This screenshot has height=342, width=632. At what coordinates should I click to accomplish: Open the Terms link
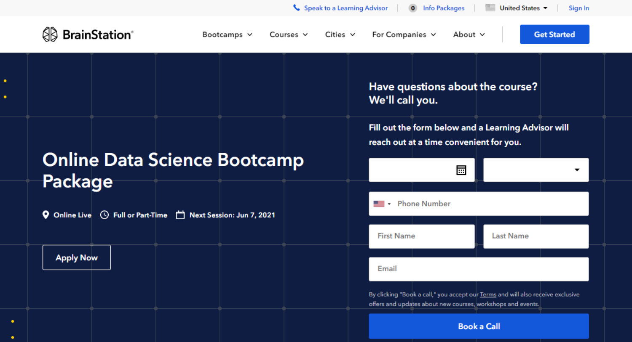[x=488, y=294]
